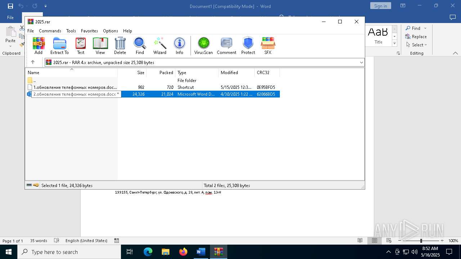Viewport: 461px width, 259px height.
Task: Click the Extract To toolbar icon
Action: pyautogui.click(x=59, y=46)
